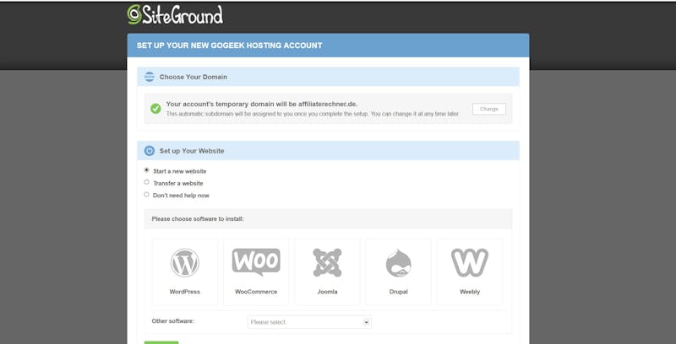Open the Other software dropdown
The height and width of the screenshot is (344, 676).
coord(309,322)
